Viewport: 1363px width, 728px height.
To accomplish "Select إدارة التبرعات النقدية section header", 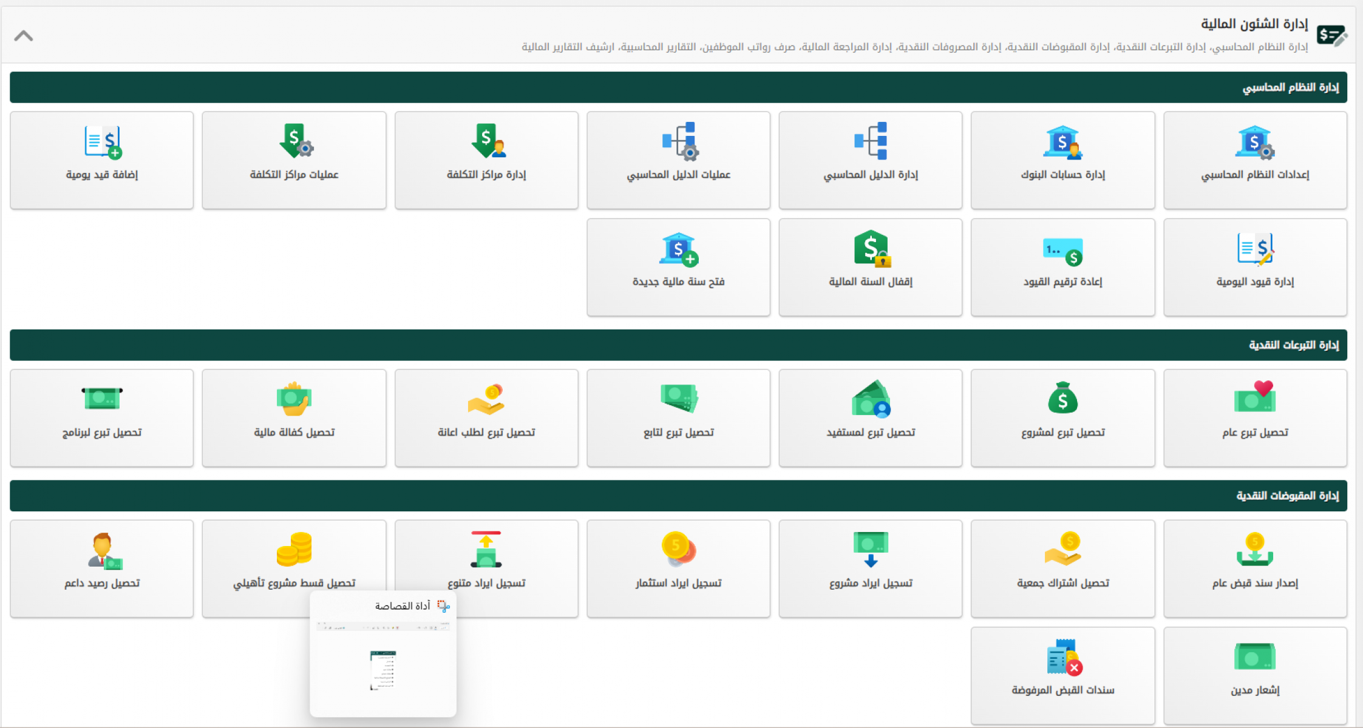I will point(1293,345).
